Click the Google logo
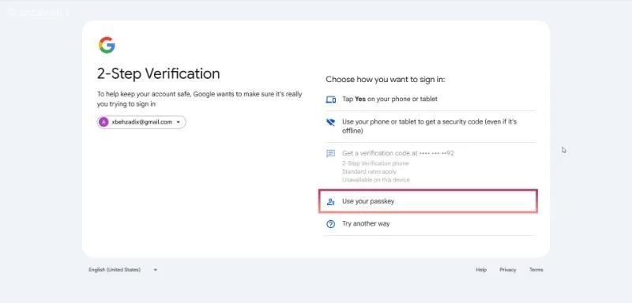This screenshot has height=303, width=632. click(x=107, y=45)
